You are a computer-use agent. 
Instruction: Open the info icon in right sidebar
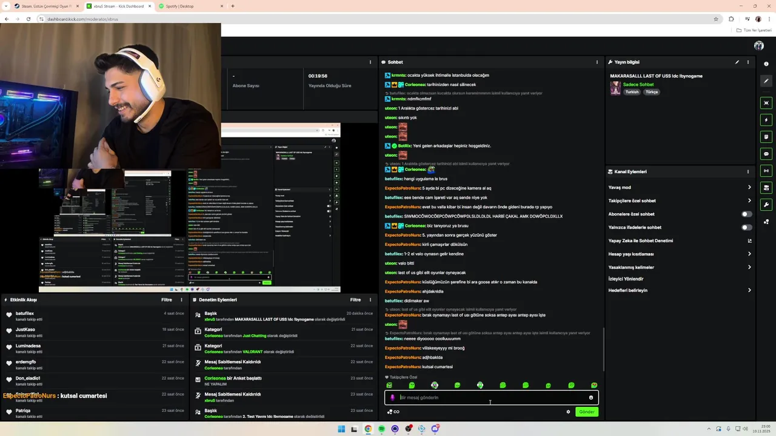[766, 64]
